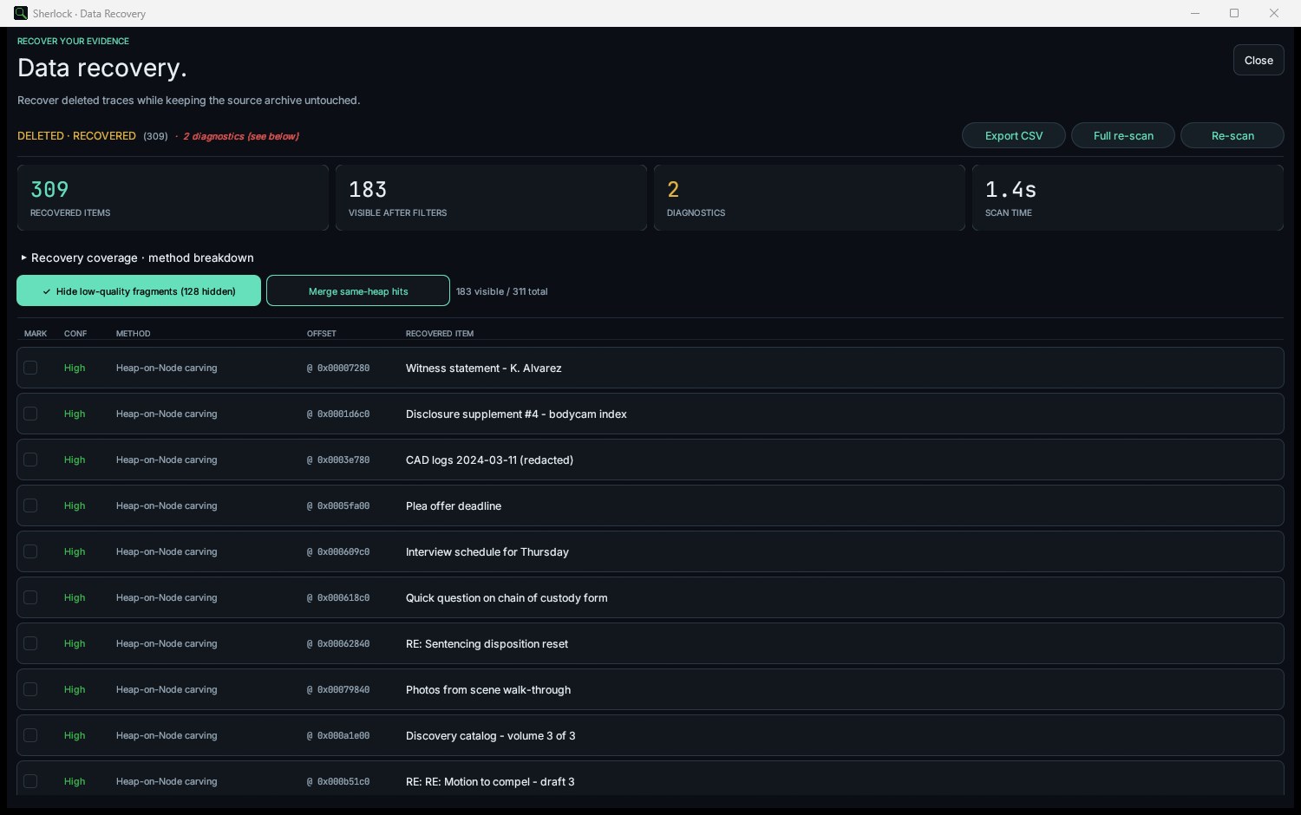Click the 2 diagnostics (see below) link
The height and width of the screenshot is (815, 1301).
click(241, 136)
